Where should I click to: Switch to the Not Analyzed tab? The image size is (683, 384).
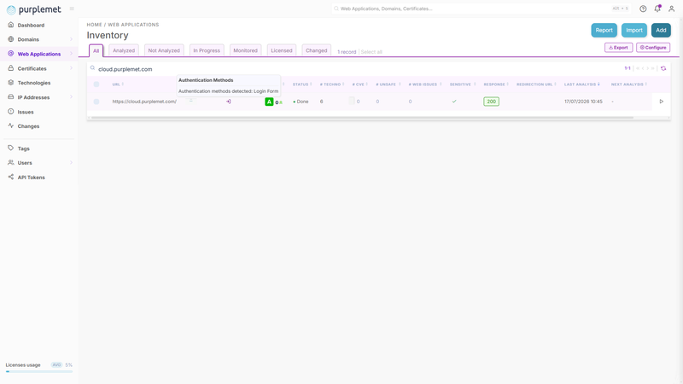click(164, 50)
